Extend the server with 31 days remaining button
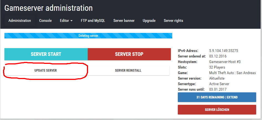The width and height of the screenshot is (262, 120). pos(217,97)
